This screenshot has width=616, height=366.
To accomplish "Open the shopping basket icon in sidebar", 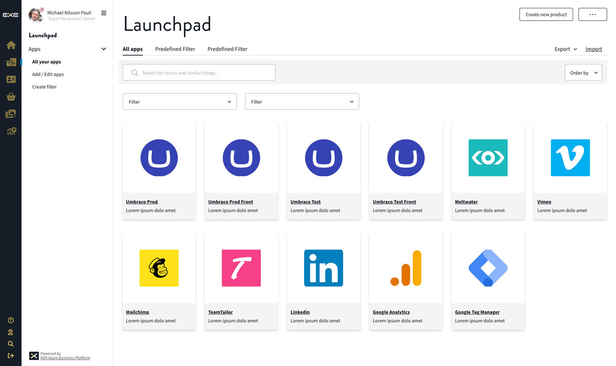I will tap(11, 96).
